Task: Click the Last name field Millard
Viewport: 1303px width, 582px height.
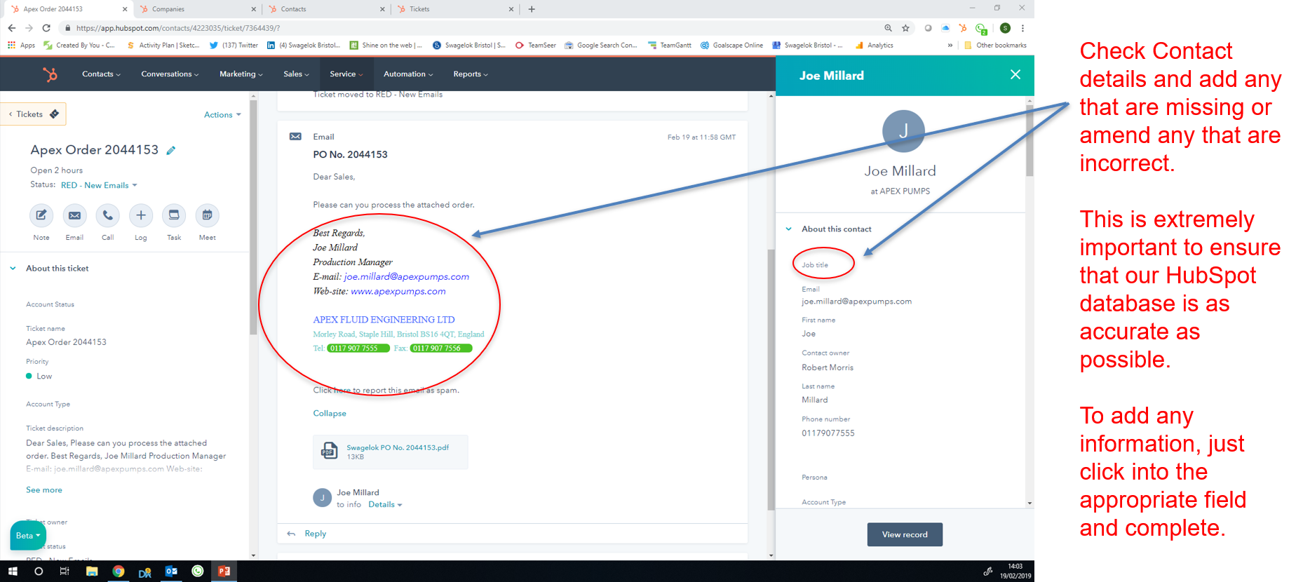Action: pos(815,400)
